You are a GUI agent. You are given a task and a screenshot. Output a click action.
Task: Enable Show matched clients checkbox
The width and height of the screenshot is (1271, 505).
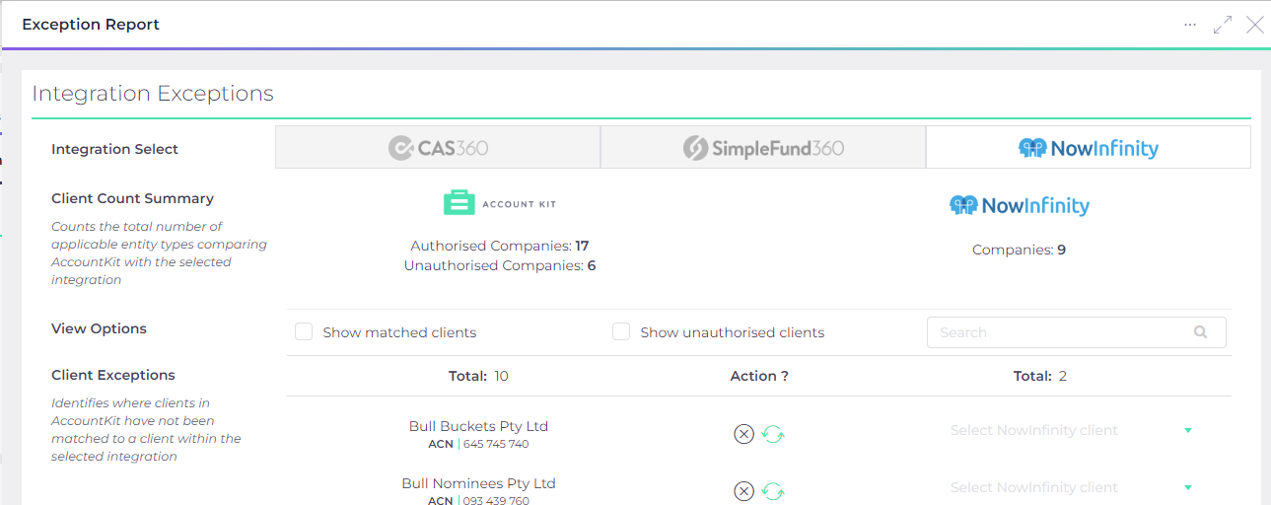click(x=304, y=332)
